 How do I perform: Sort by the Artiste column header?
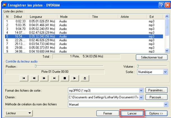pyautogui.click(x=133, y=17)
